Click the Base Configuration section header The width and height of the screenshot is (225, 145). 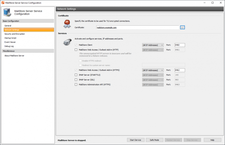coord(28,21)
